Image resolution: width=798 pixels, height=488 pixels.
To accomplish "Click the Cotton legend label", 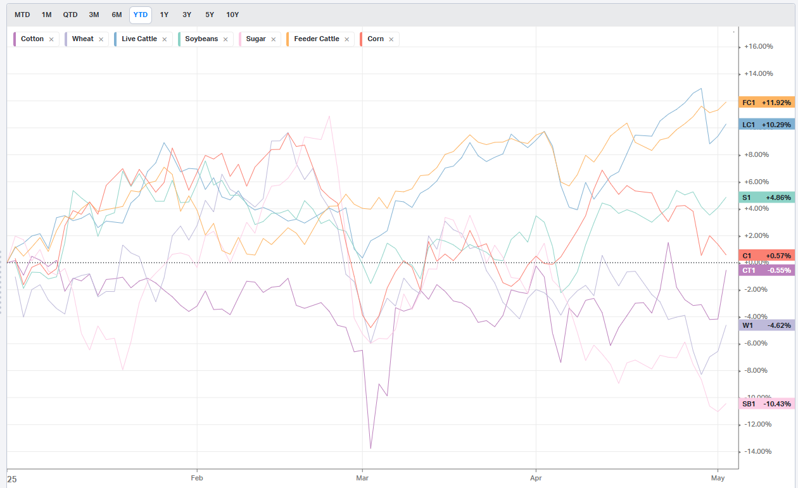I will tap(32, 39).
